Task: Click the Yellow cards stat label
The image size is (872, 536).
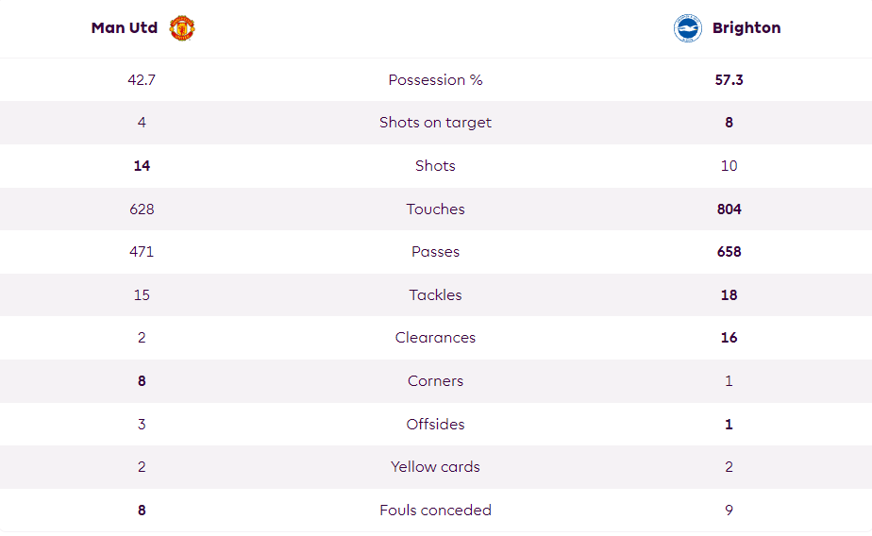Action: [435, 466]
